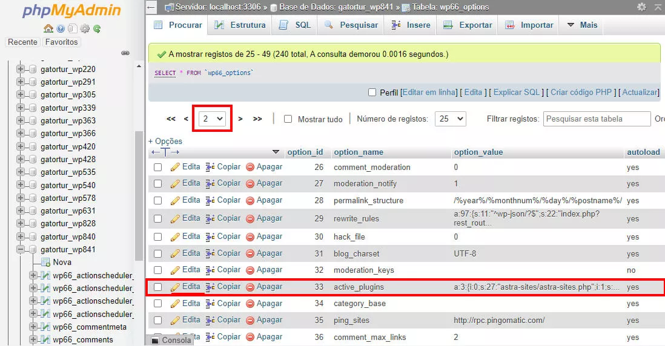Open the Número de registos dropdown
Image resolution: width=665 pixels, height=346 pixels.
[451, 119]
